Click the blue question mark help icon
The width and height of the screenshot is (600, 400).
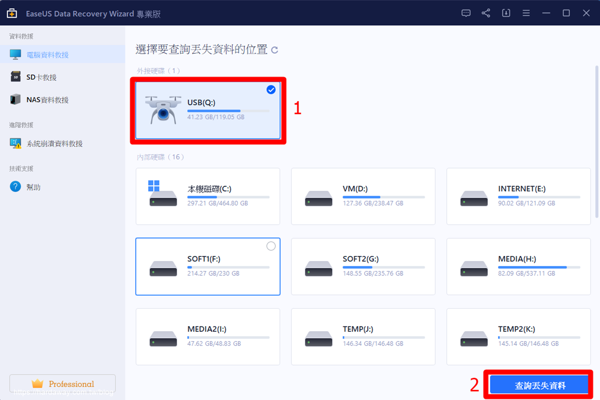tap(15, 187)
